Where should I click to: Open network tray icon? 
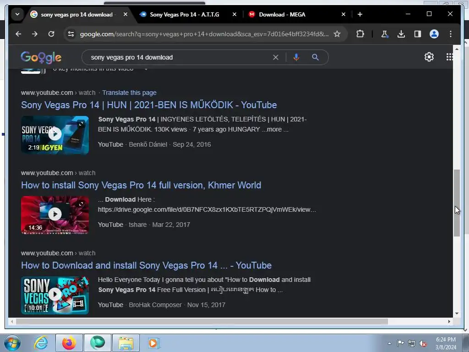pos(412,343)
